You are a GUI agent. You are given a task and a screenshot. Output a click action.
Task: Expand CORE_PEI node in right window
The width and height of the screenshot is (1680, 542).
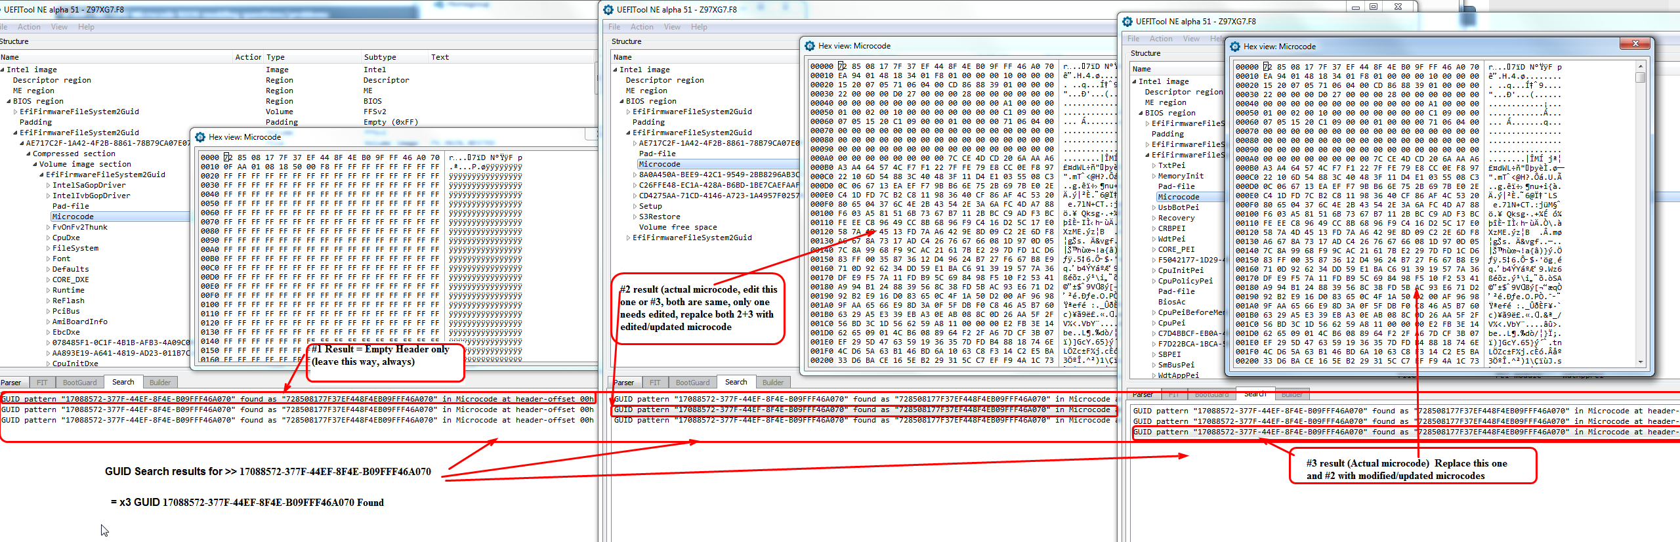click(1154, 249)
